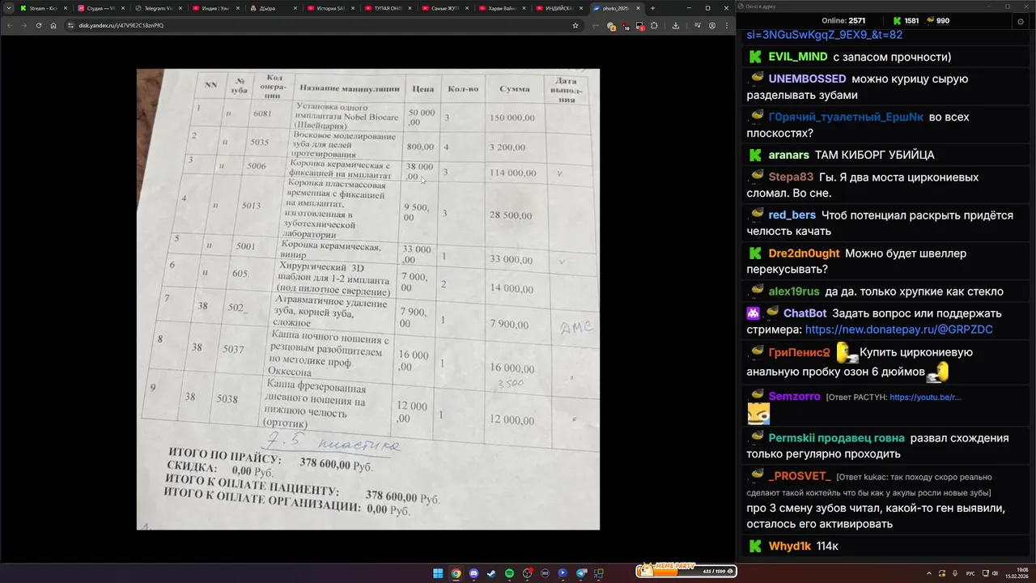Open chat settings gear icon
The width and height of the screenshot is (1036, 583).
click(x=1020, y=21)
